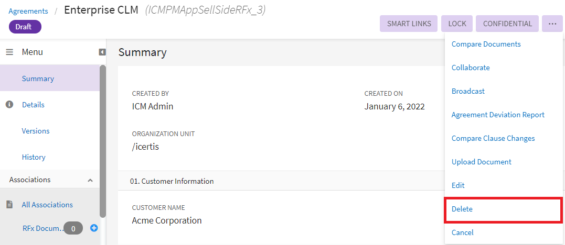565x245 pixels.
Task: Click the All Associations document icon
Action: pyautogui.click(x=9, y=205)
